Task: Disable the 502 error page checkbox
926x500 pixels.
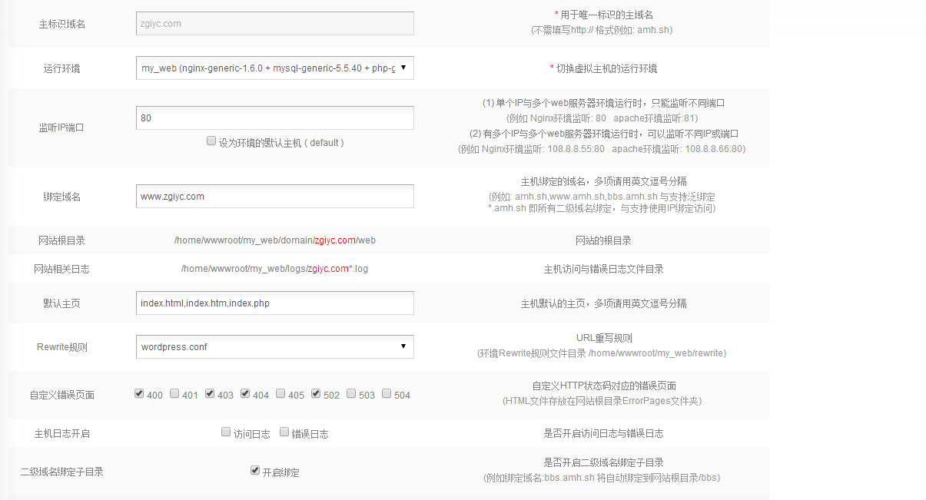Action: 316,394
